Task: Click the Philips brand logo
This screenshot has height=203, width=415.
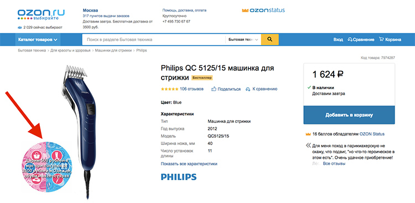Action: click(x=179, y=177)
